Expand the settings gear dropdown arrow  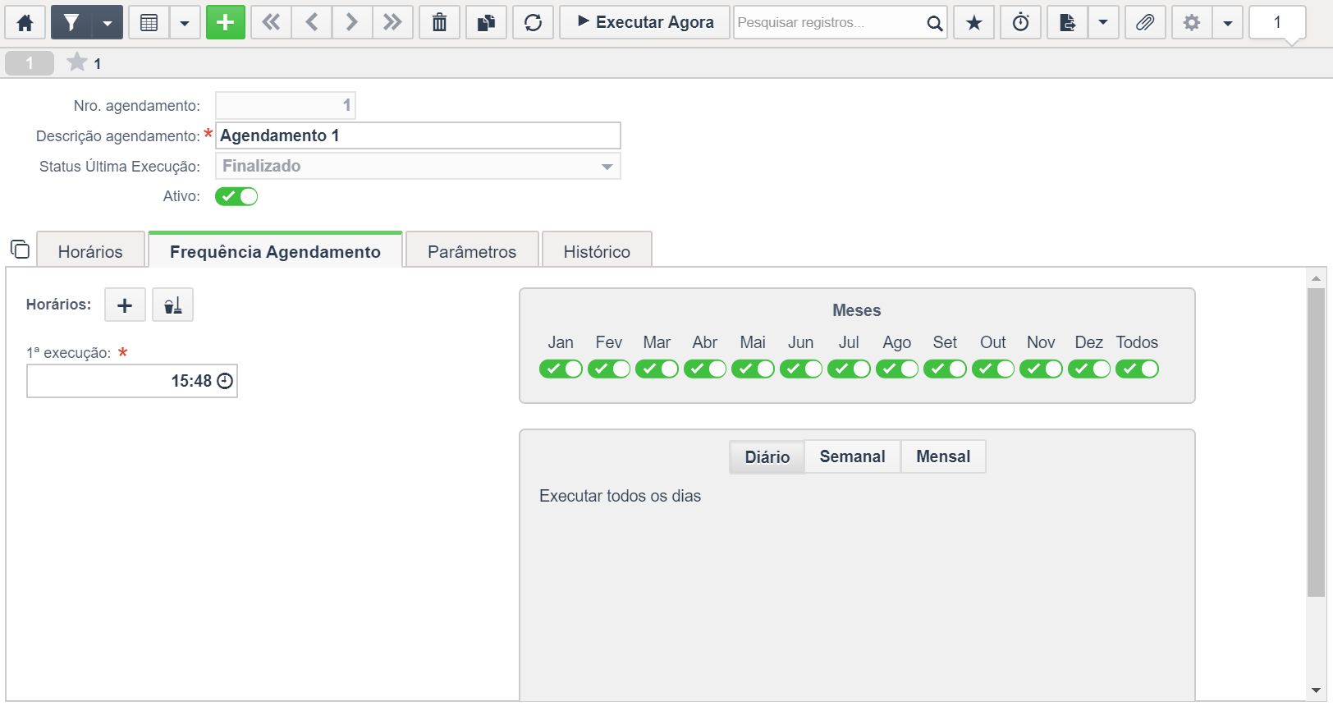(1228, 22)
